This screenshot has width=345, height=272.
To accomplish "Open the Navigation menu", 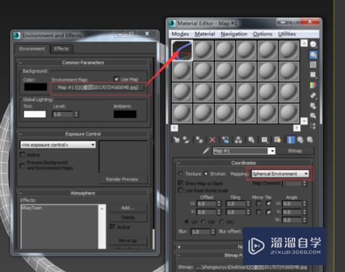I will pyautogui.click(x=234, y=34).
